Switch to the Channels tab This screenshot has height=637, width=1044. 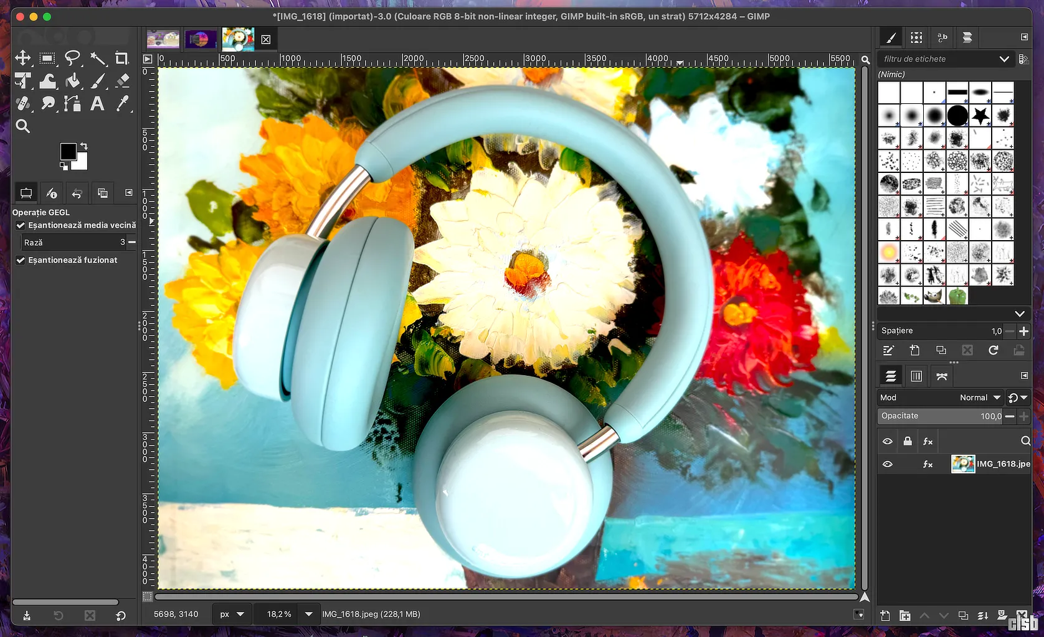916,376
